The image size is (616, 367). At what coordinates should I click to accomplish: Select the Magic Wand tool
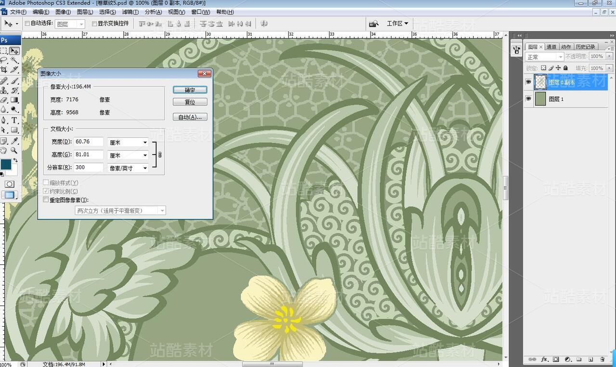(14, 60)
